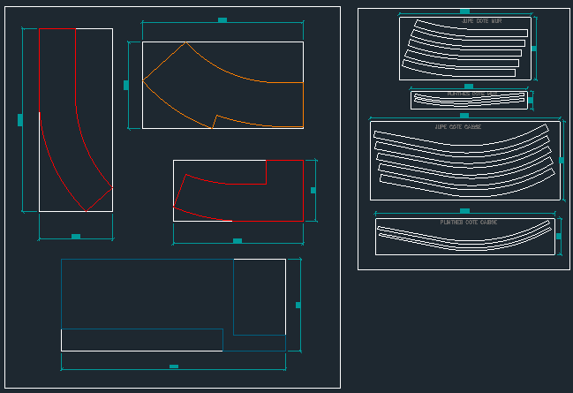
Task: Select the PLINTHES COTE MUR text label
Action: coord(472,94)
